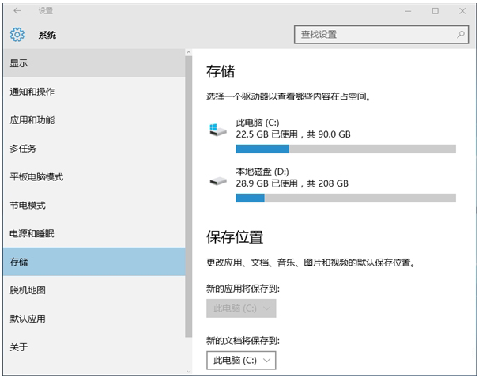The width and height of the screenshot is (479, 378).
Task: Open the 新的应用将保存到 disabled dropdown
Action: (241, 308)
